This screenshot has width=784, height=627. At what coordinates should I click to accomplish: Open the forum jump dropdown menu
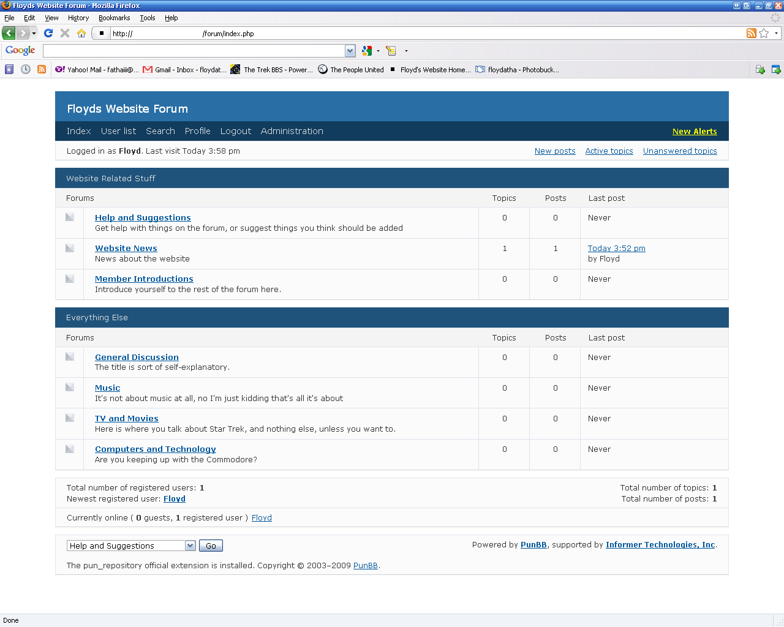(x=190, y=546)
